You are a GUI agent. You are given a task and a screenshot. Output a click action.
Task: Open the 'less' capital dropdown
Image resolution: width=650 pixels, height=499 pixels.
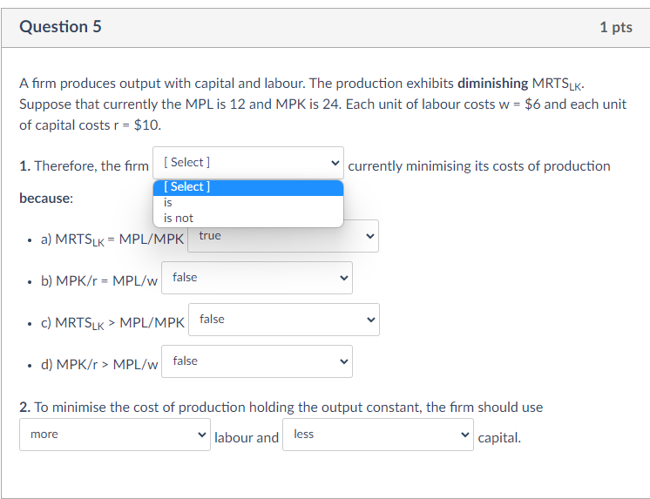(x=378, y=435)
